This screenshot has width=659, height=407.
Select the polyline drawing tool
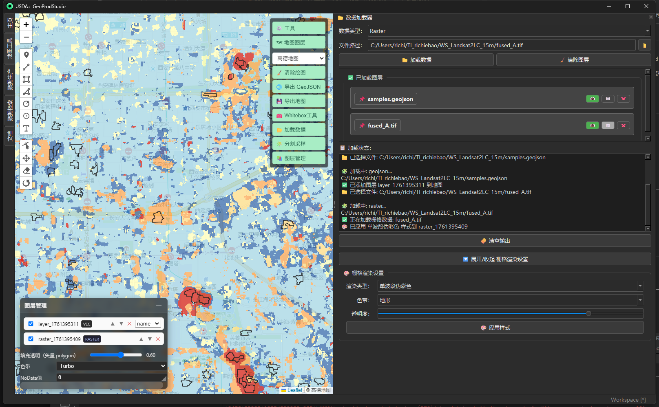pos(26,67)
